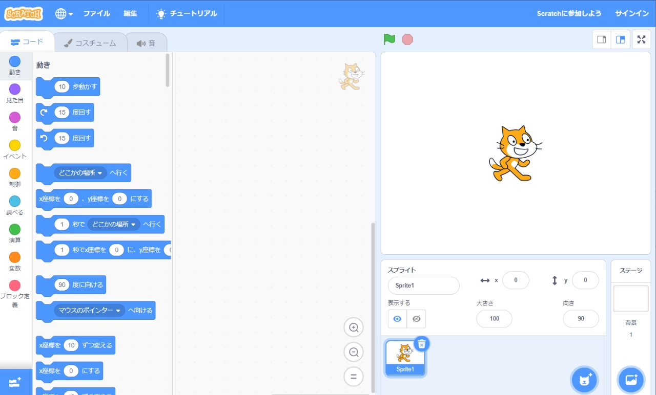Click the counterclockwise 15 度回す block

(65, 138)
